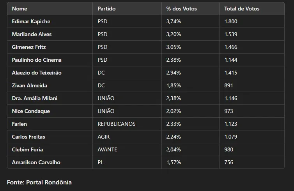Select the Alaezio do Teixeirão name
294x191 pixels.
37,73
